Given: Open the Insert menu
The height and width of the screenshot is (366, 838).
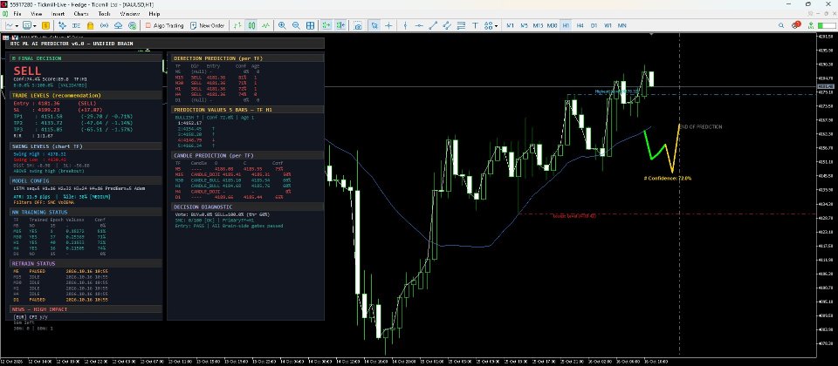Looking at the screenshot, I should click(x=58, y=13).
